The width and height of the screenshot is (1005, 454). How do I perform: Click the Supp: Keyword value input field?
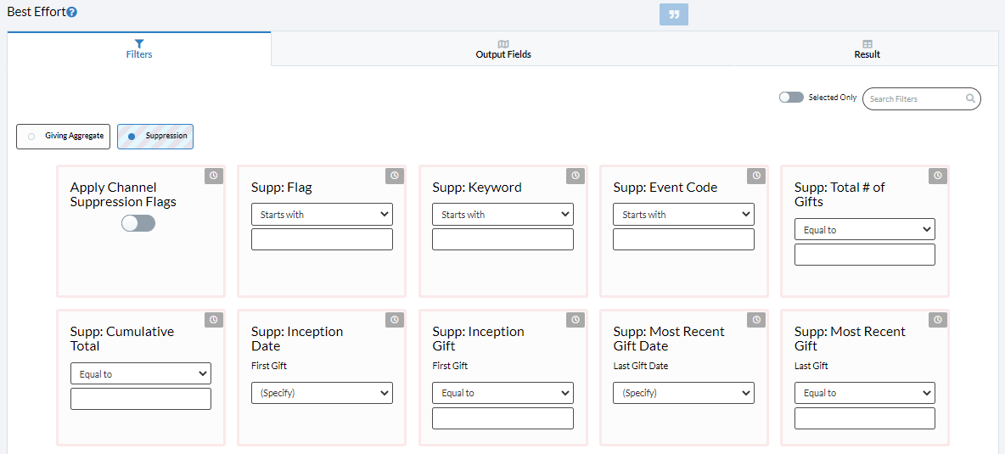click(502, 238)
